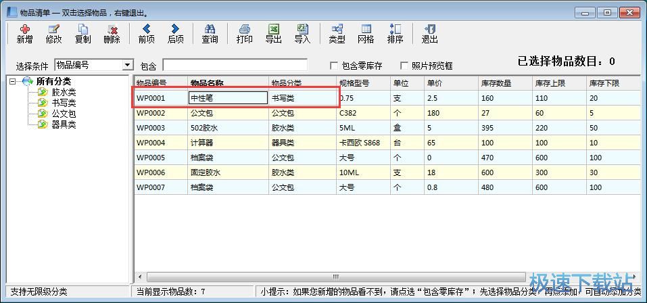
Task: Click the 排序 (sort) icon
Action: (395, 34)
